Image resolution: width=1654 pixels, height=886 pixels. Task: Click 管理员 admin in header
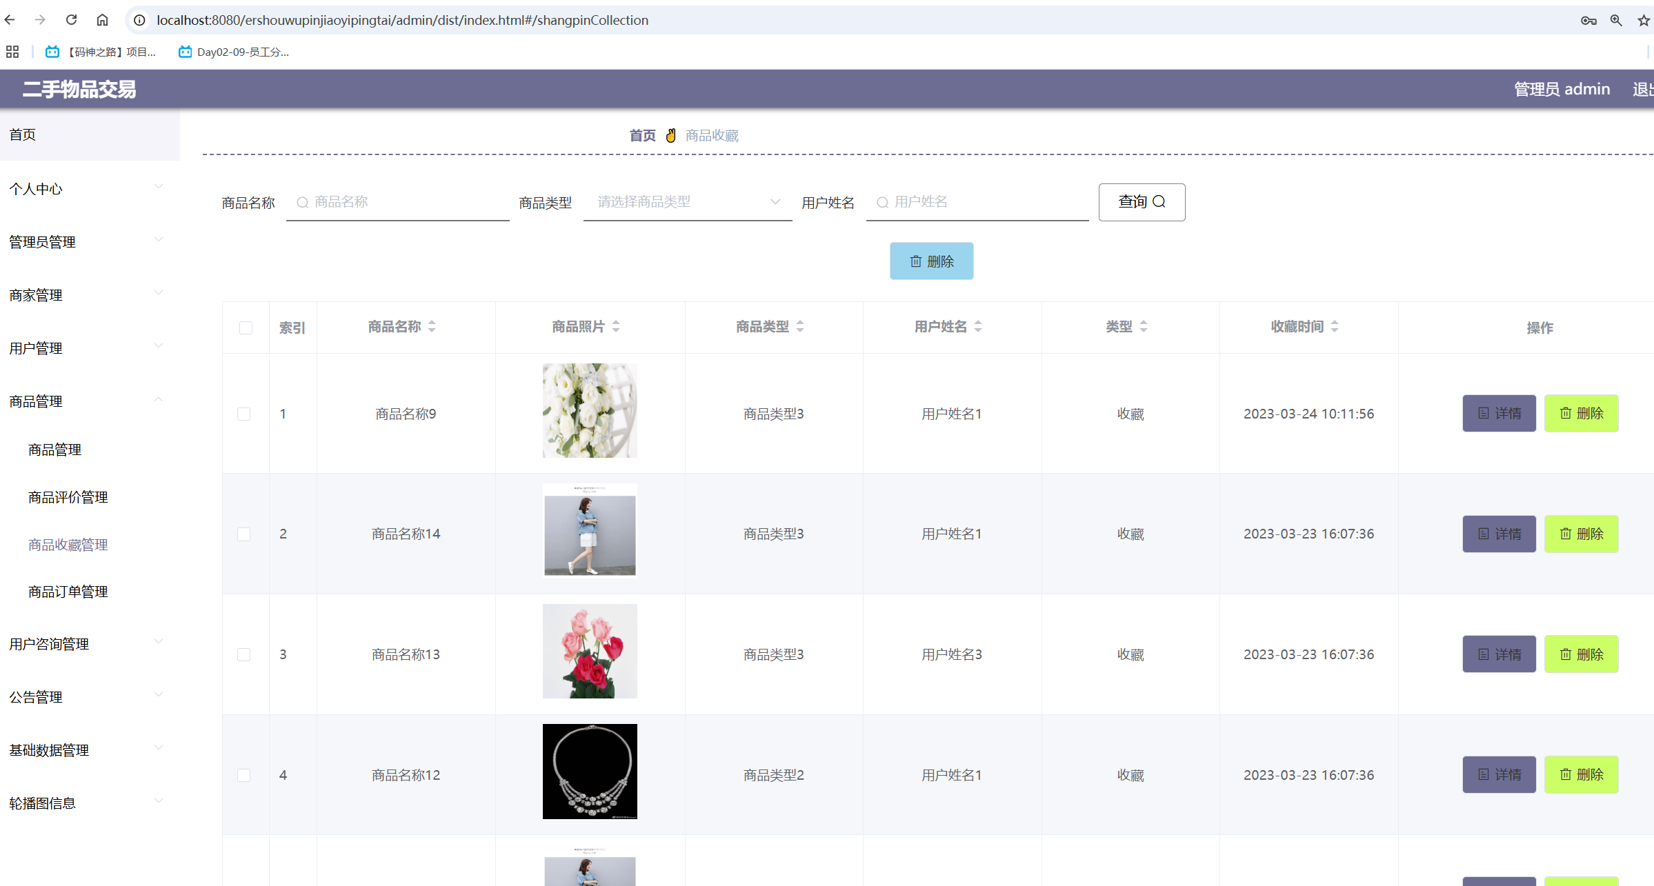[1562, 89]
